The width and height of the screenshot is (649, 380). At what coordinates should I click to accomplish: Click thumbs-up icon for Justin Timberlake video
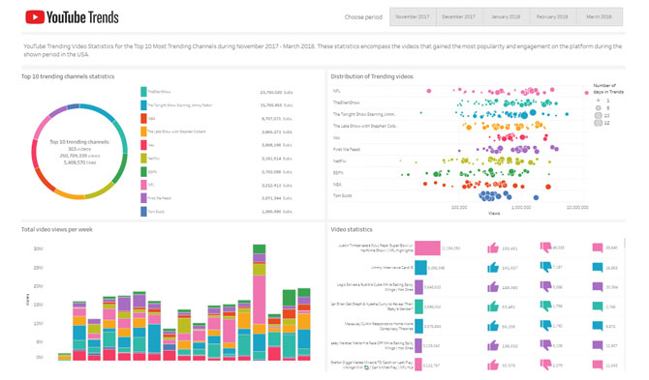coord(492,248)
